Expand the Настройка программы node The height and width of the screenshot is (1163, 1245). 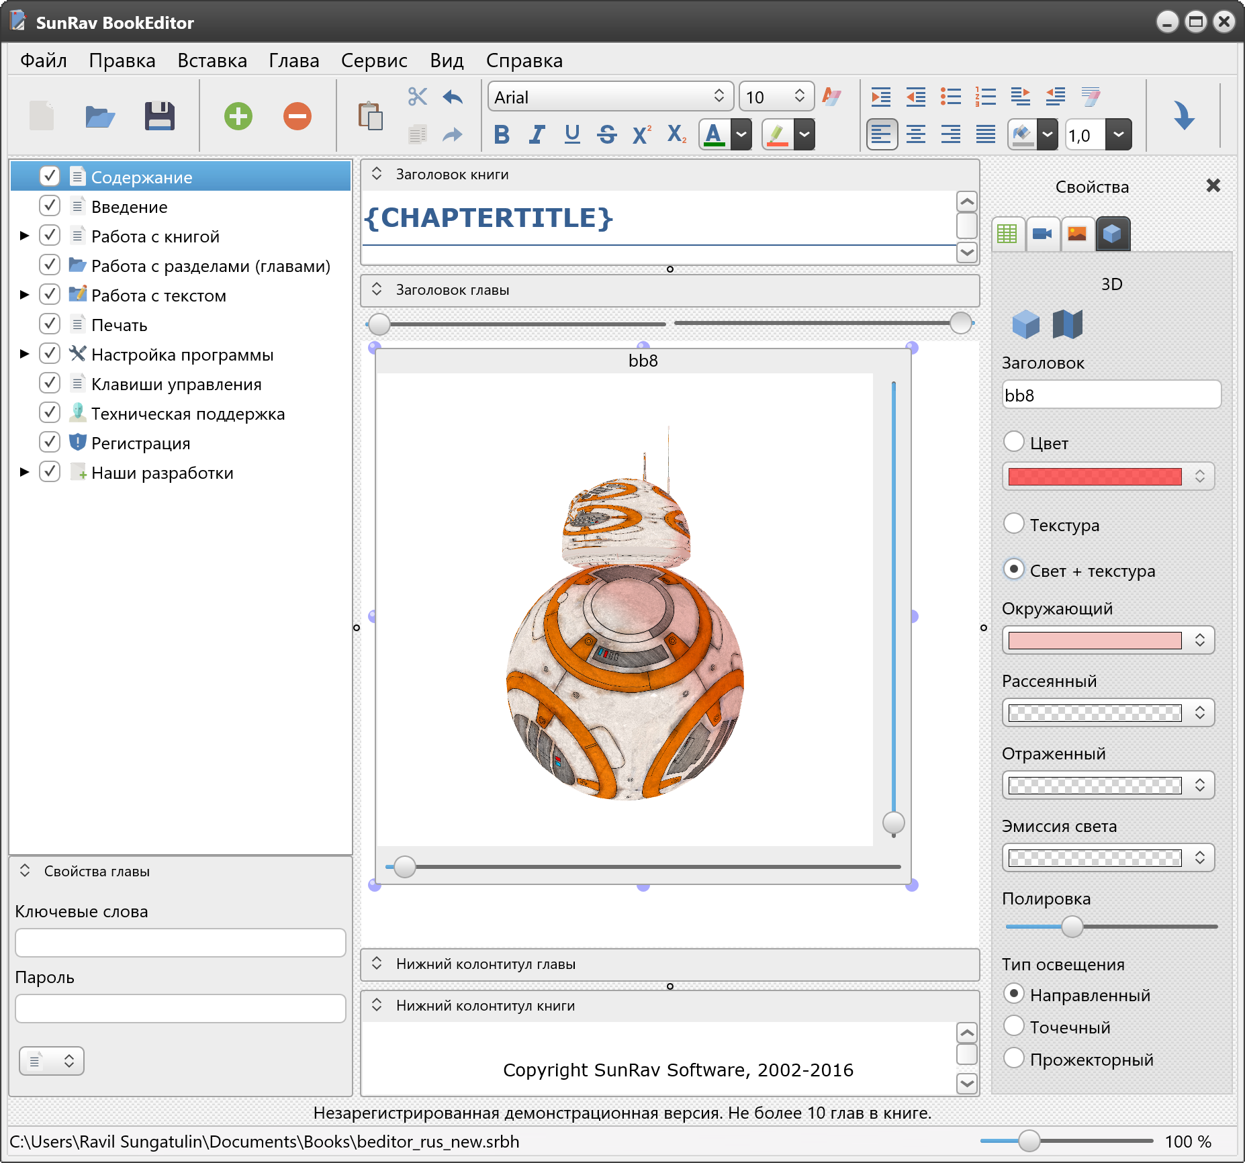coord(25,354)
